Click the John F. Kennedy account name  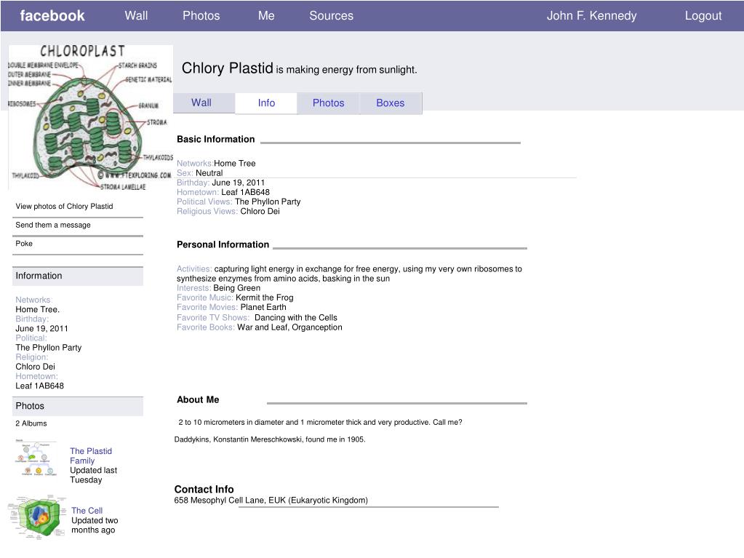pyautogui.click(x=592, y=16)
